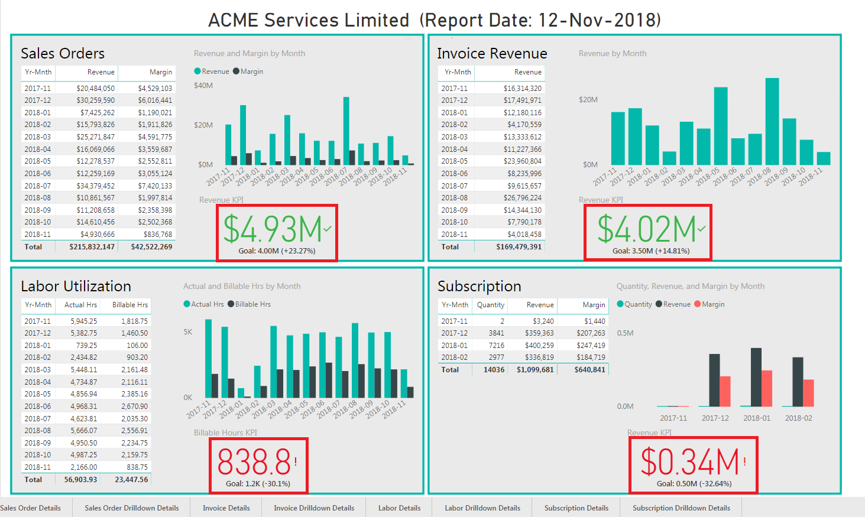The height and width of the screenshot is (517, 865).
Task: Open Labor Drilldown Details tab
Action: coord(482,508)
